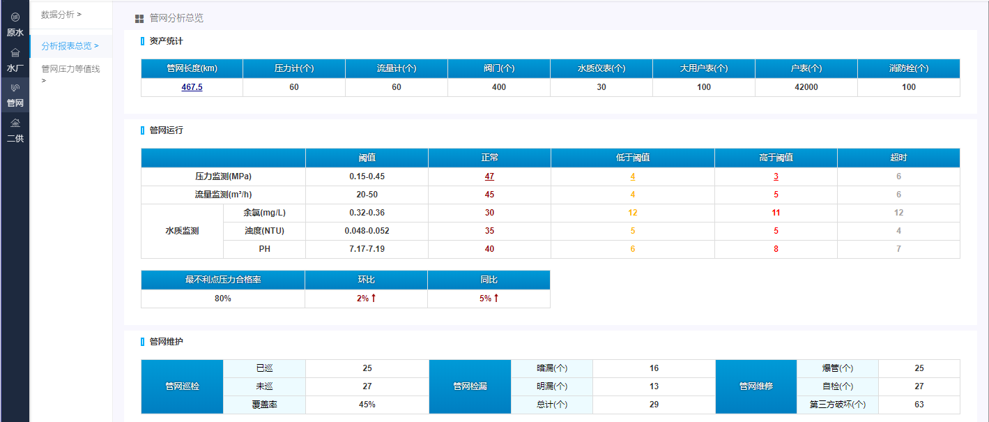Select 分析报表总览 in the side menu
This screenshot has width=989, height=422.
(x=69, y=46)
